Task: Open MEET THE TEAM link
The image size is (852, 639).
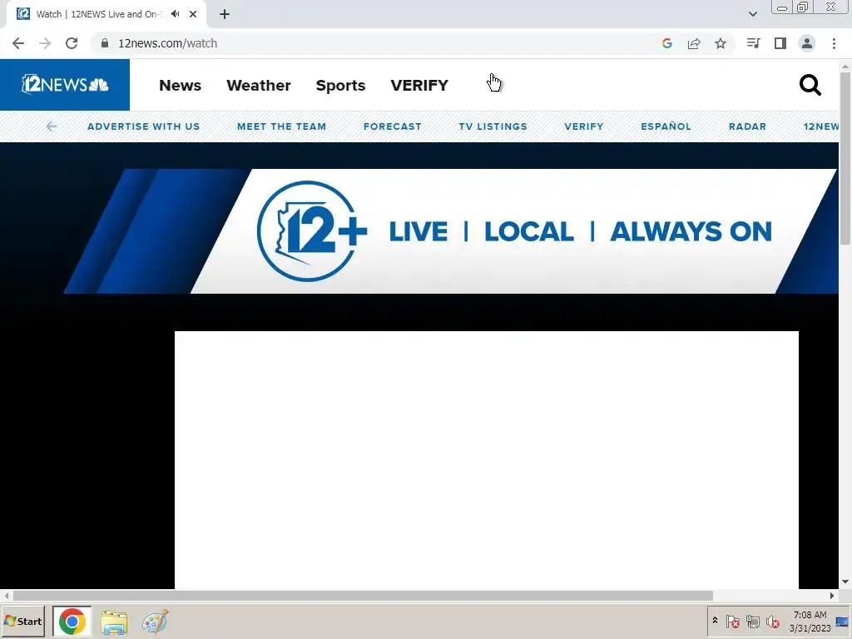Action: pyautogui.click(x=281, y=126)
